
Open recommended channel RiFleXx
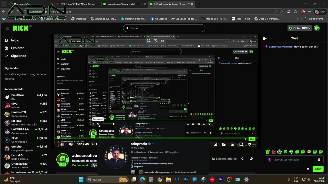point(26,123)
